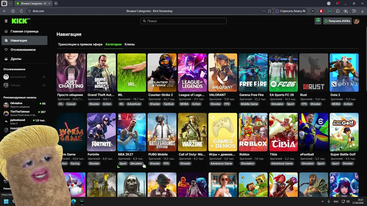Switch the ENG input language
367x206 pixels.
tap(336, 201)
